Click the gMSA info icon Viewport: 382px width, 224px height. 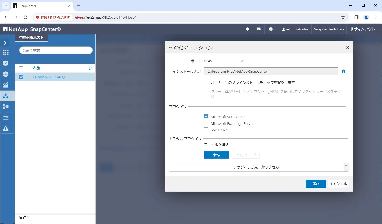[213, 97]
